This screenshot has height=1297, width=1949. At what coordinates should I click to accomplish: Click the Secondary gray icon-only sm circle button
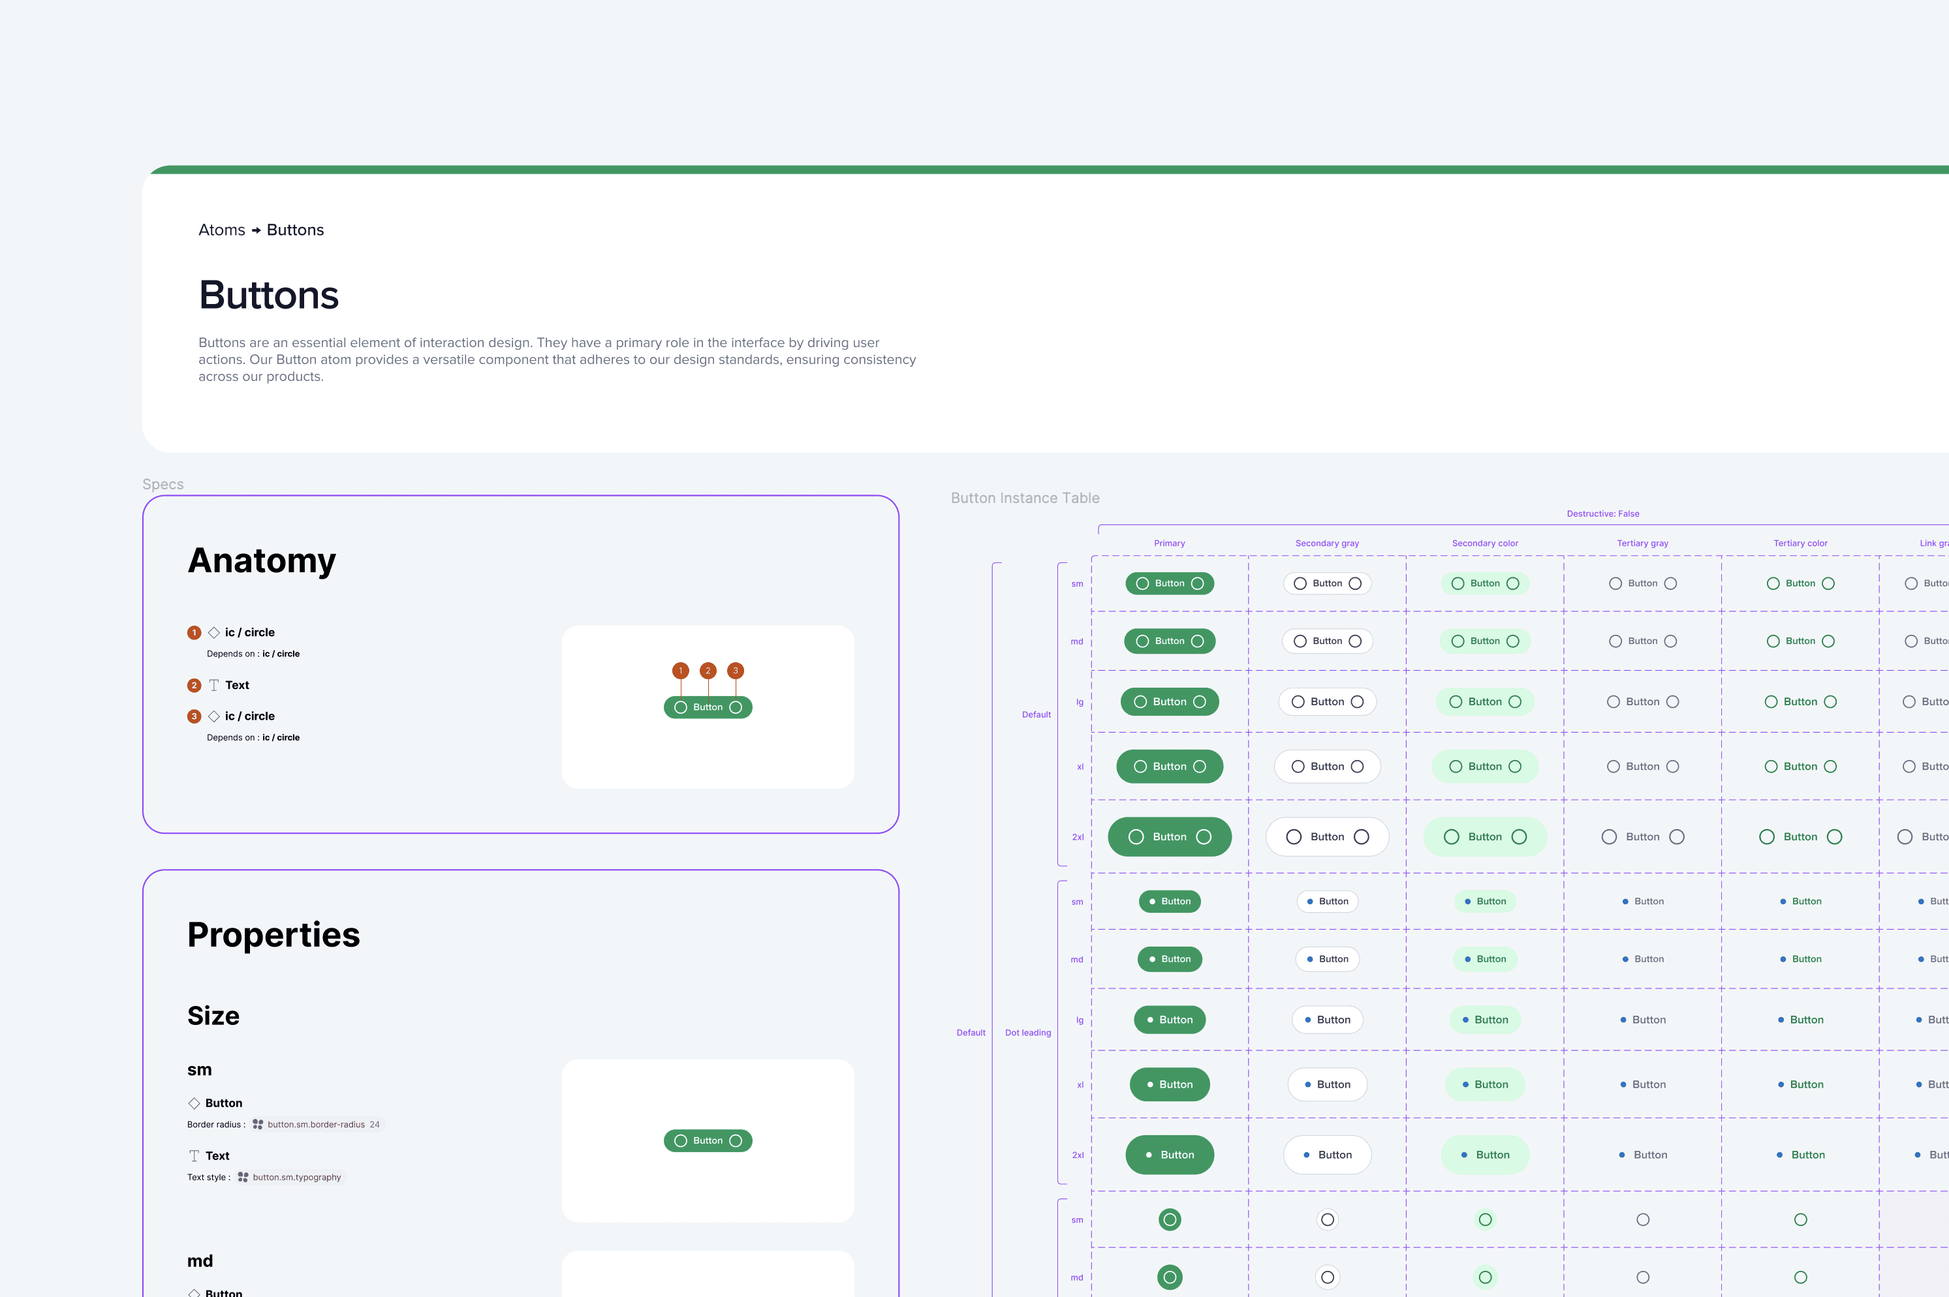1327,1219
